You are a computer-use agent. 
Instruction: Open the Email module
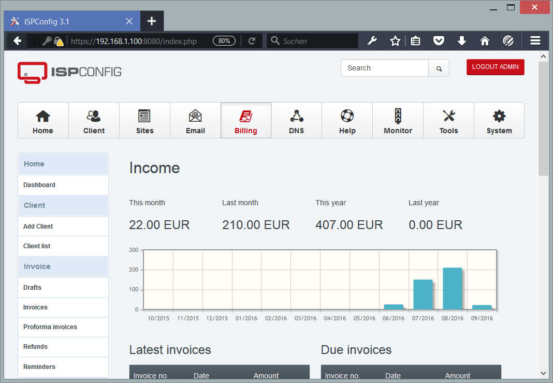tap(195, 120)
